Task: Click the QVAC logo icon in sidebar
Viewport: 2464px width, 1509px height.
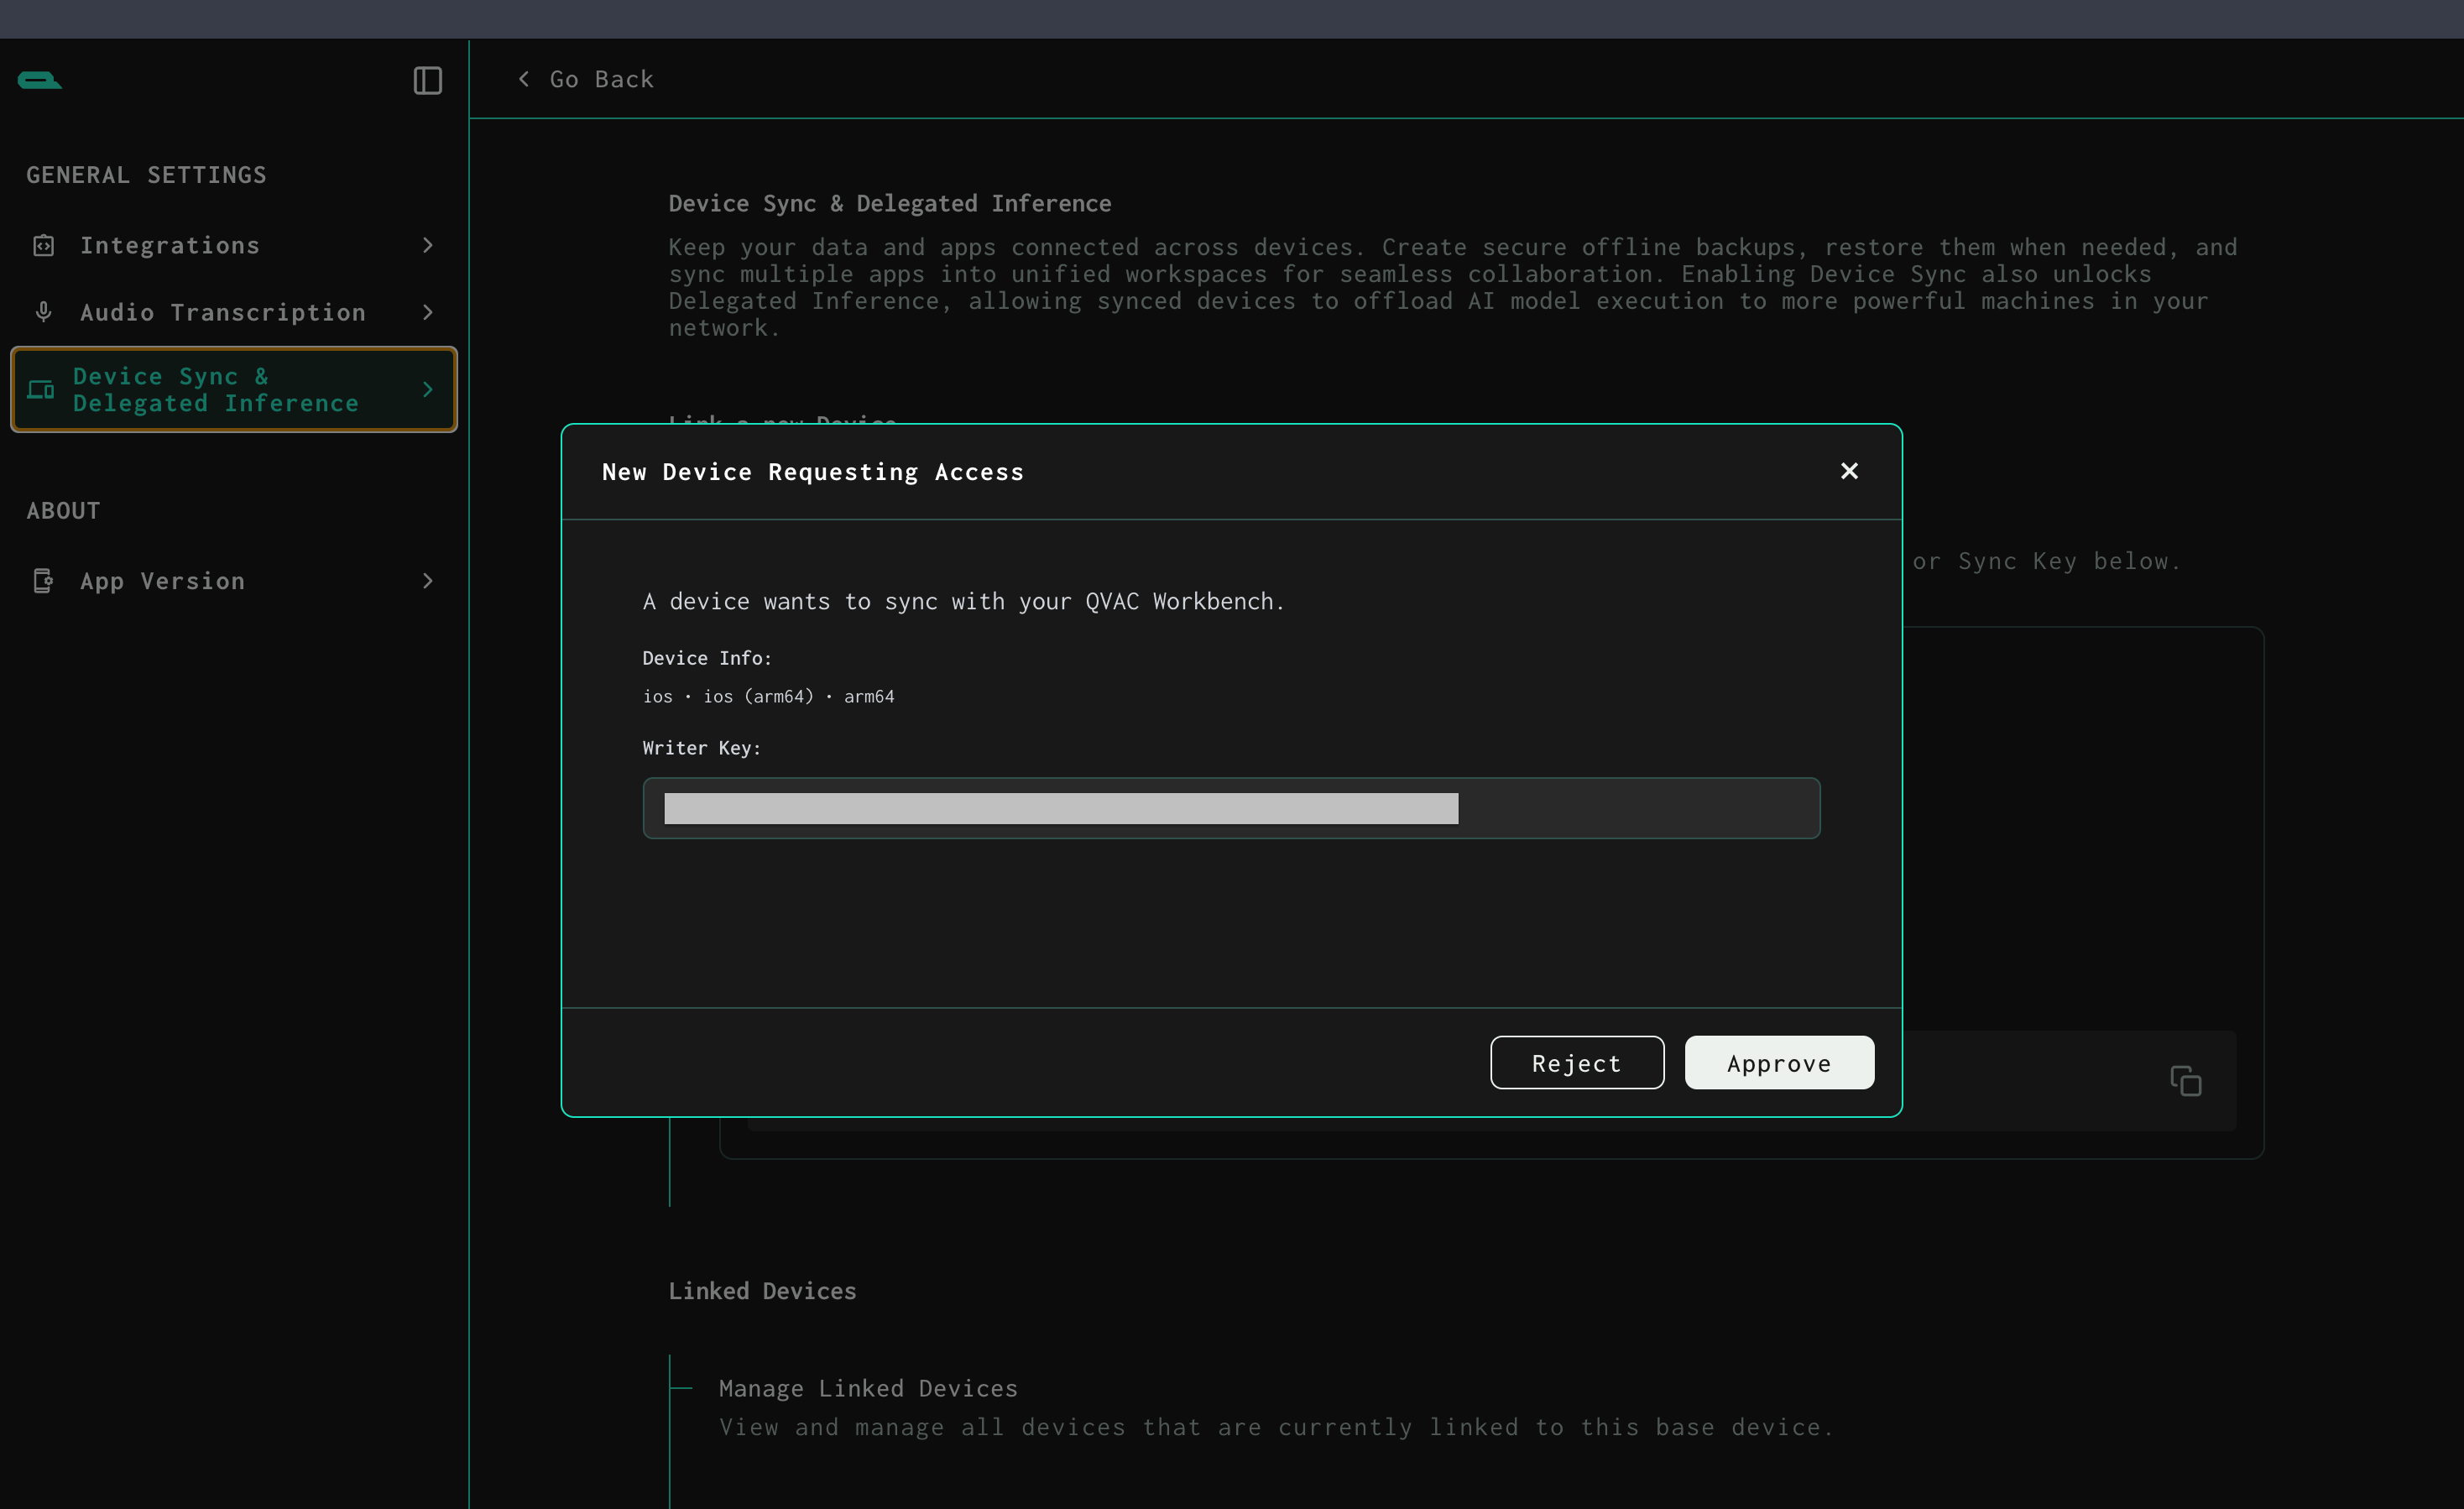Action: pyautogui.click(x=39, y=80)
